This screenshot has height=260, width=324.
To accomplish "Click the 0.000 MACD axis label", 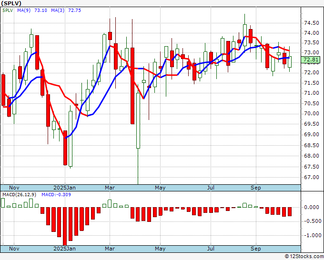I will [x=311, y=207].
